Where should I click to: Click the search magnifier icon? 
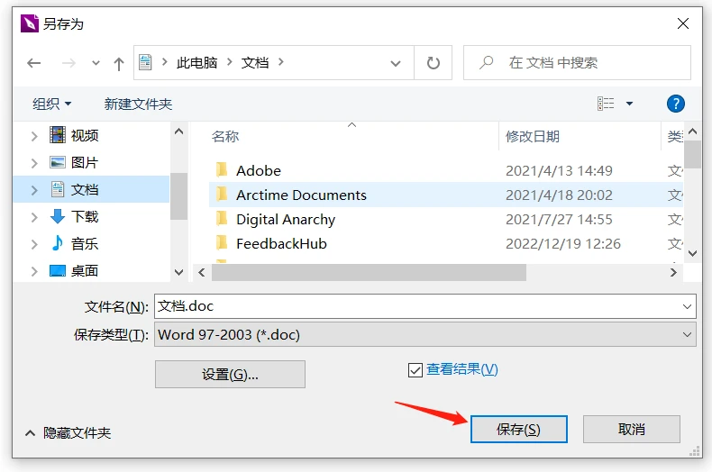[486, 62]
